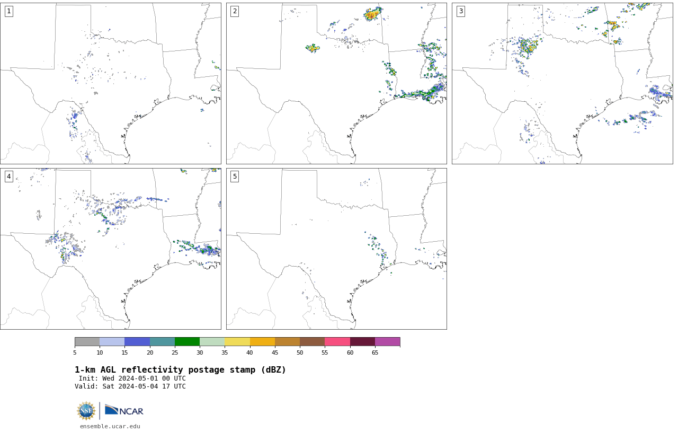Click the member number 2 label box
Screen dimensions: 678x432
click(235, 11)
